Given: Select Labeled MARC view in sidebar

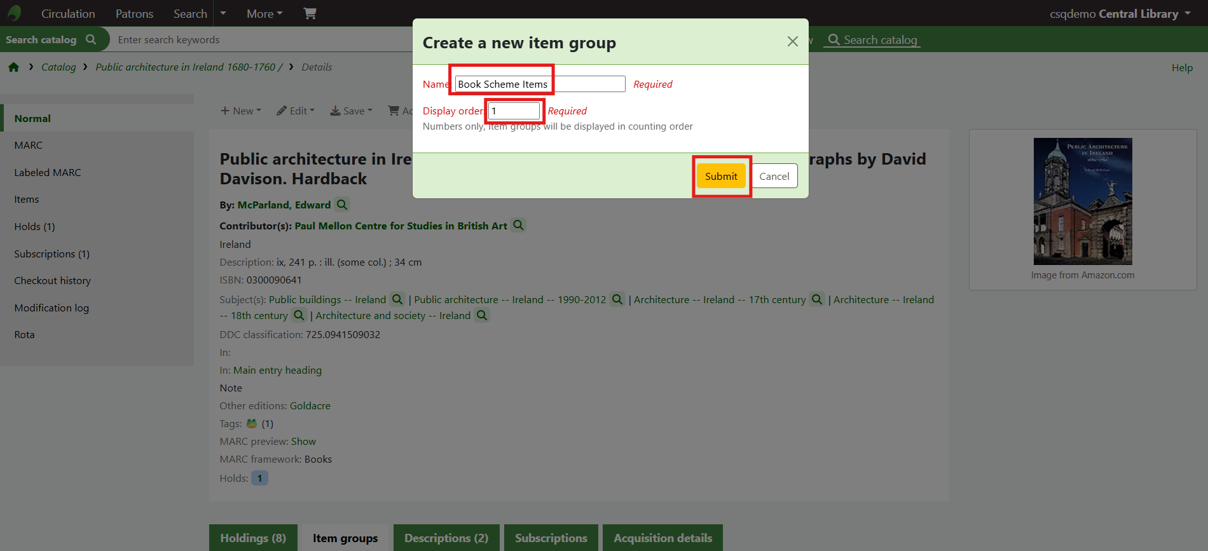Looking at the screenshot, I should (x=48, y=172).
